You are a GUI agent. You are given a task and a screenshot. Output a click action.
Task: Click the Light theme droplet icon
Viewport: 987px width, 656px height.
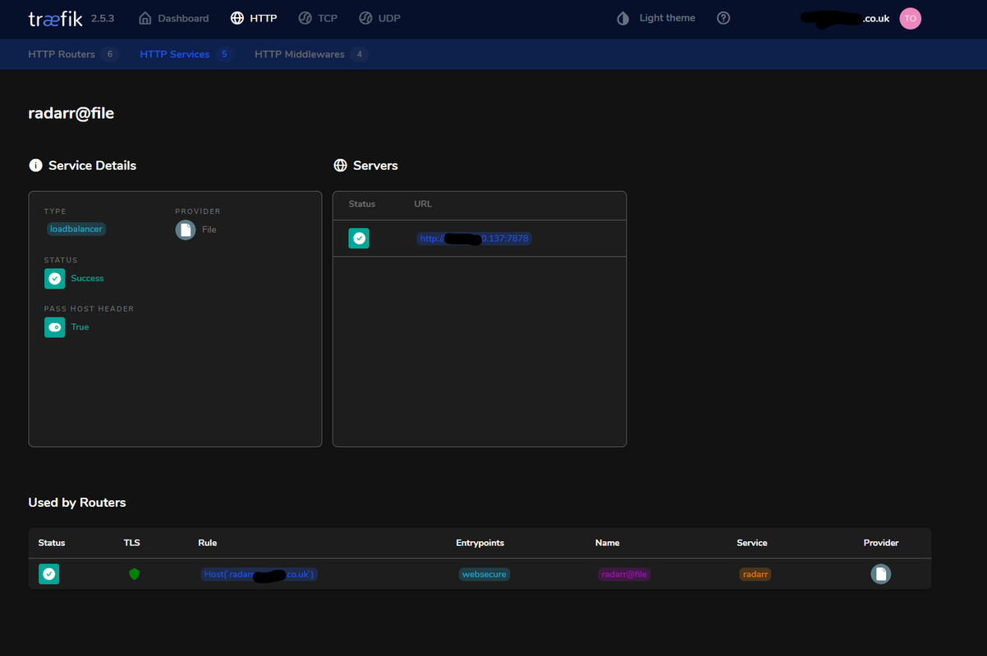(x=623, y=18)
